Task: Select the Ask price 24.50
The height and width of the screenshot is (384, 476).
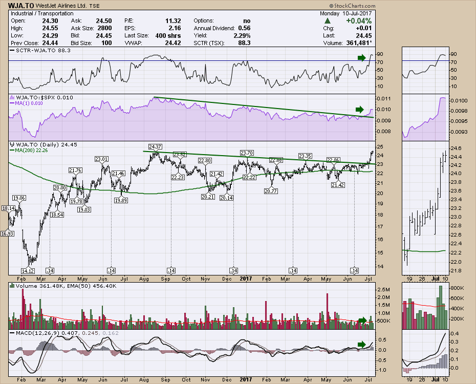Action: 104,21
